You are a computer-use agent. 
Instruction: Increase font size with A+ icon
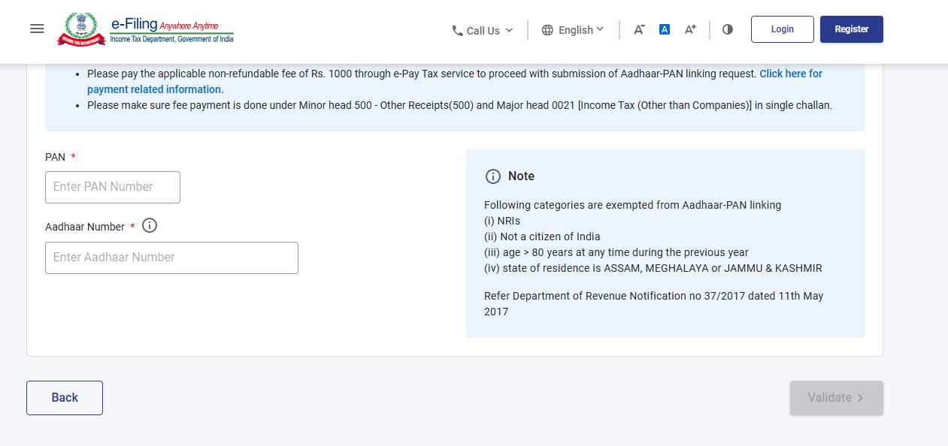coord(690,29)
